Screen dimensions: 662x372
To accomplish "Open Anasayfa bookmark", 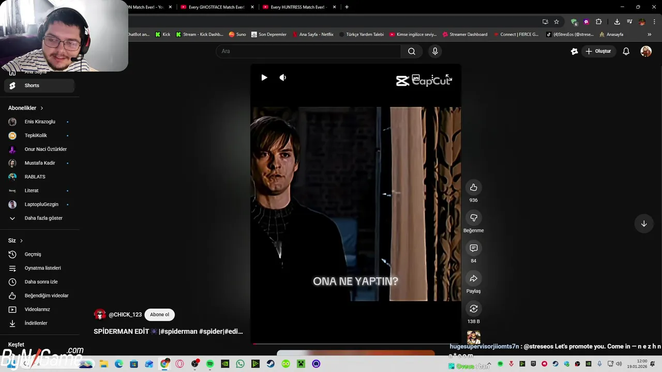I will pyautogui.click(x=611, y=35).
